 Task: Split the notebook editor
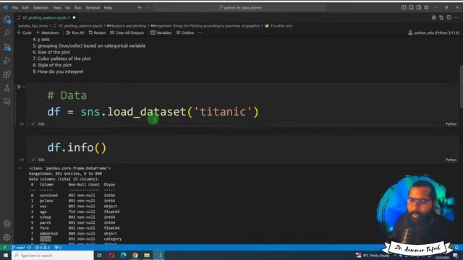pyautogui.click(x=449, y=17)
